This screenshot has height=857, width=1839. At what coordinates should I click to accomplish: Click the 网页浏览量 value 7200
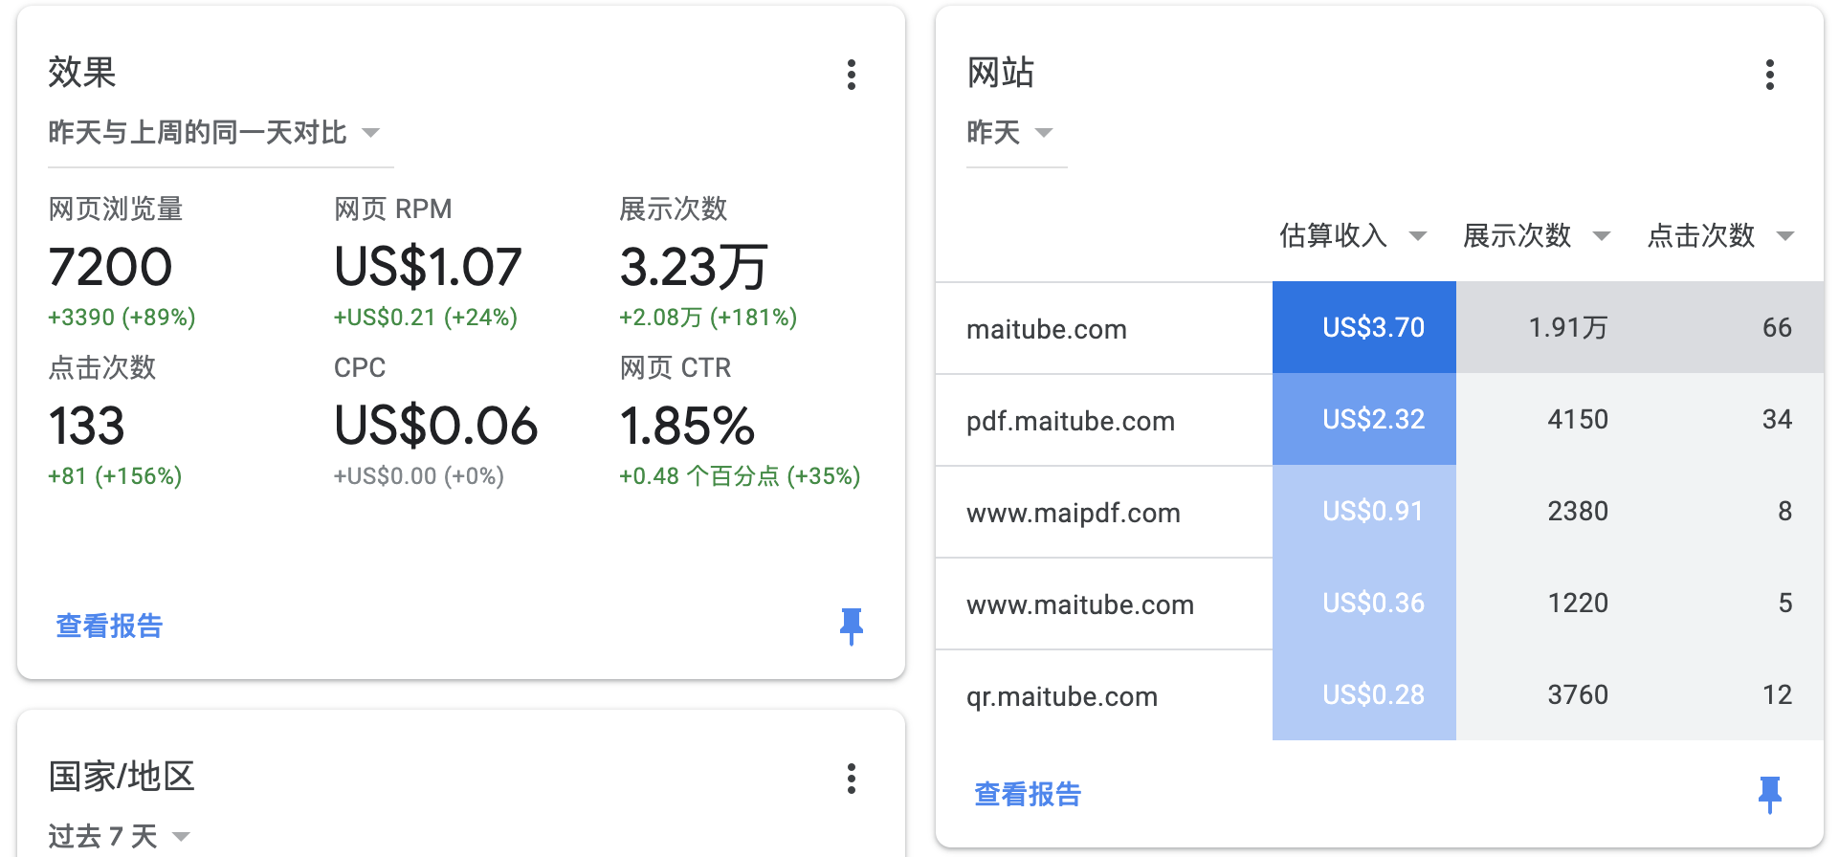click(110, 267)
